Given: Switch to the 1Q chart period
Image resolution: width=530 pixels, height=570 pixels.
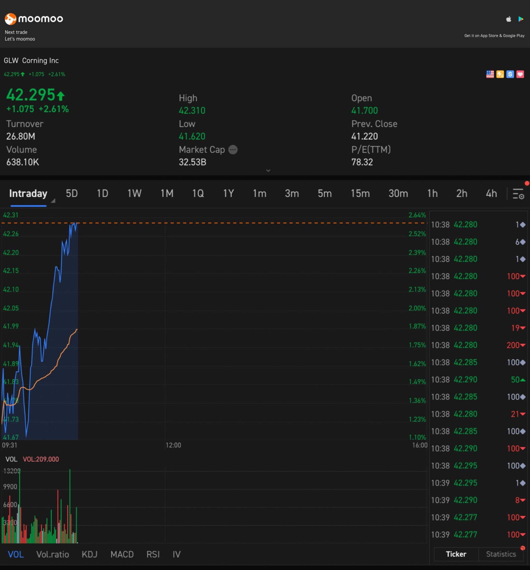Looking at the screenshot, I should (x=198, y=193).
